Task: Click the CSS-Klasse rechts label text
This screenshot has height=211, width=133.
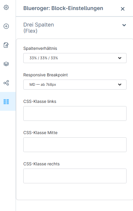Action: (x=42, y=164)
